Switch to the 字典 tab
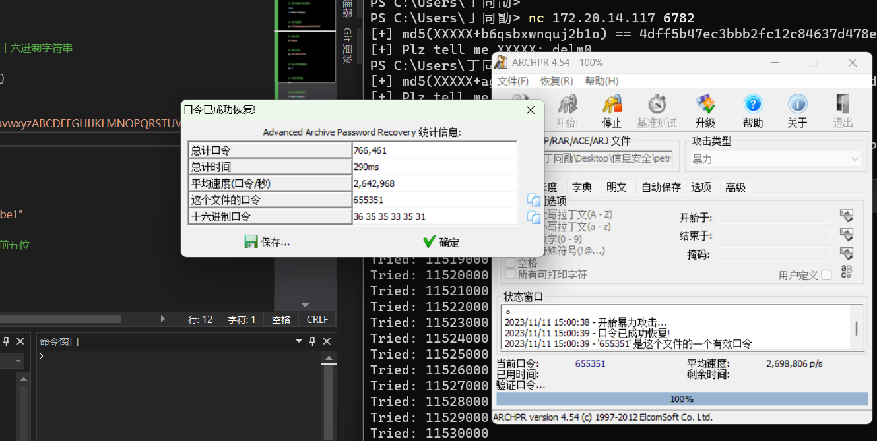877x441 pixels. point(581,187)
